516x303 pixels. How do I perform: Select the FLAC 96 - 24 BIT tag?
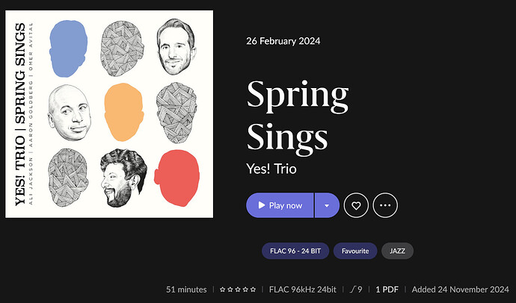295,251
